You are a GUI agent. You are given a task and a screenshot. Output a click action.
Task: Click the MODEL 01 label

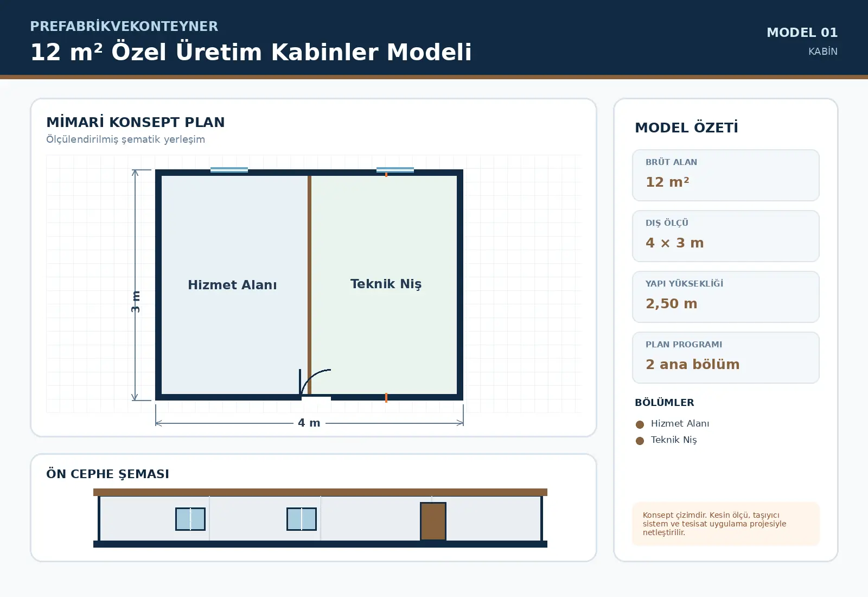coord(802,33)
